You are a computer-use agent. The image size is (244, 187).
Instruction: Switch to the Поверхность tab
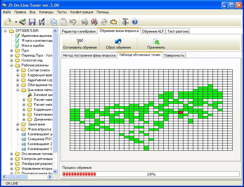pyautogui.click(x=174, y=55)
